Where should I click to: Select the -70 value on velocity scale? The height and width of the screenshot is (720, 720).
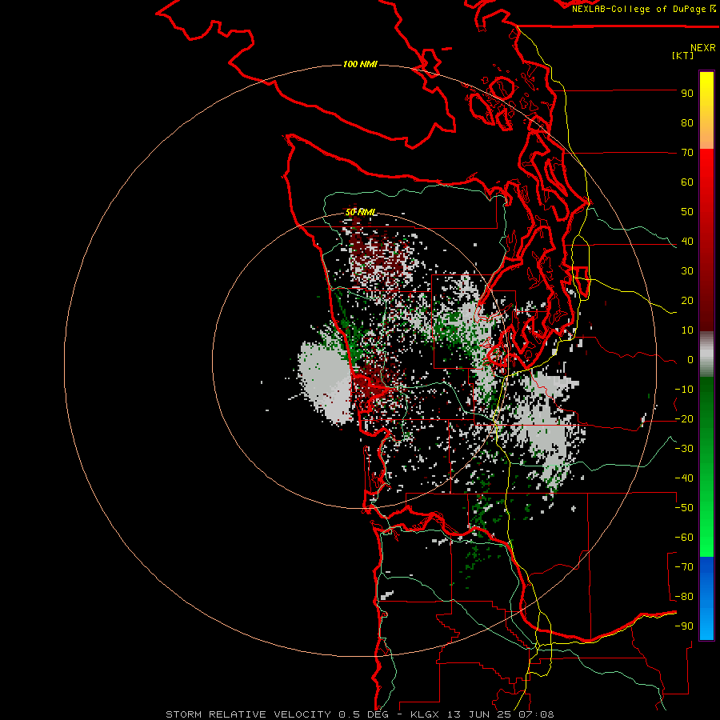click(684, 567)
